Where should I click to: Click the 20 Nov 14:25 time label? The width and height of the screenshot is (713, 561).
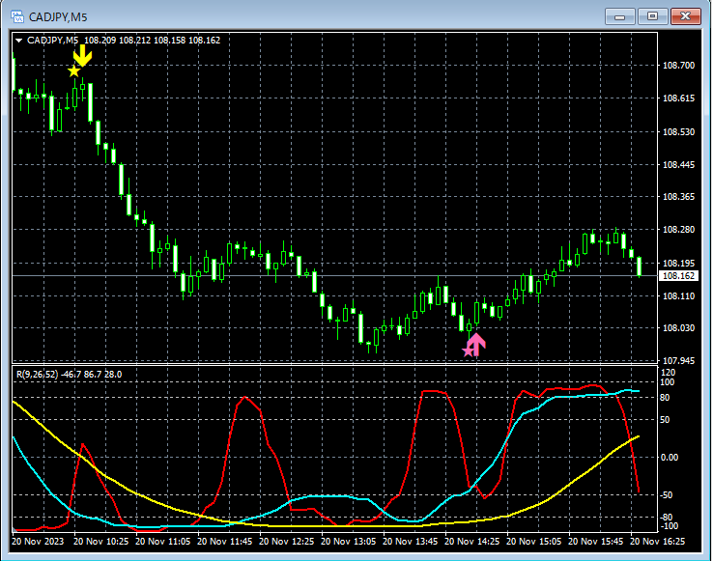click(x=471, y=542)
